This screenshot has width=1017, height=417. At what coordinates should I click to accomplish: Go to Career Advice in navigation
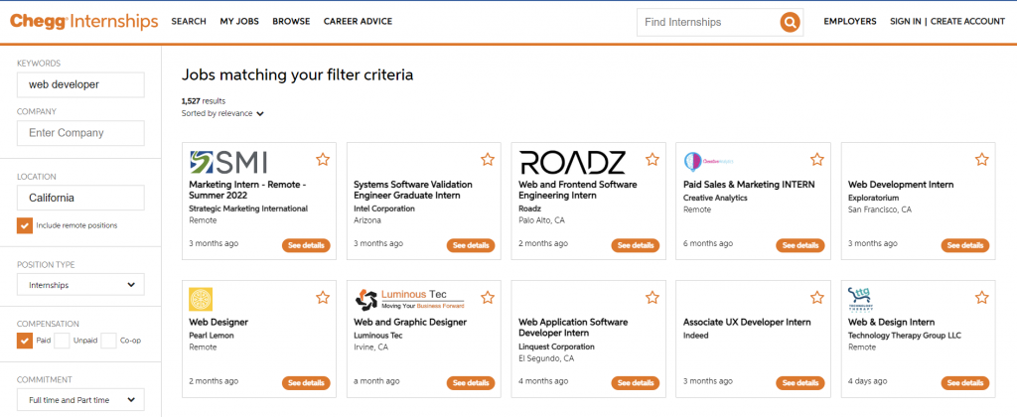358,21
